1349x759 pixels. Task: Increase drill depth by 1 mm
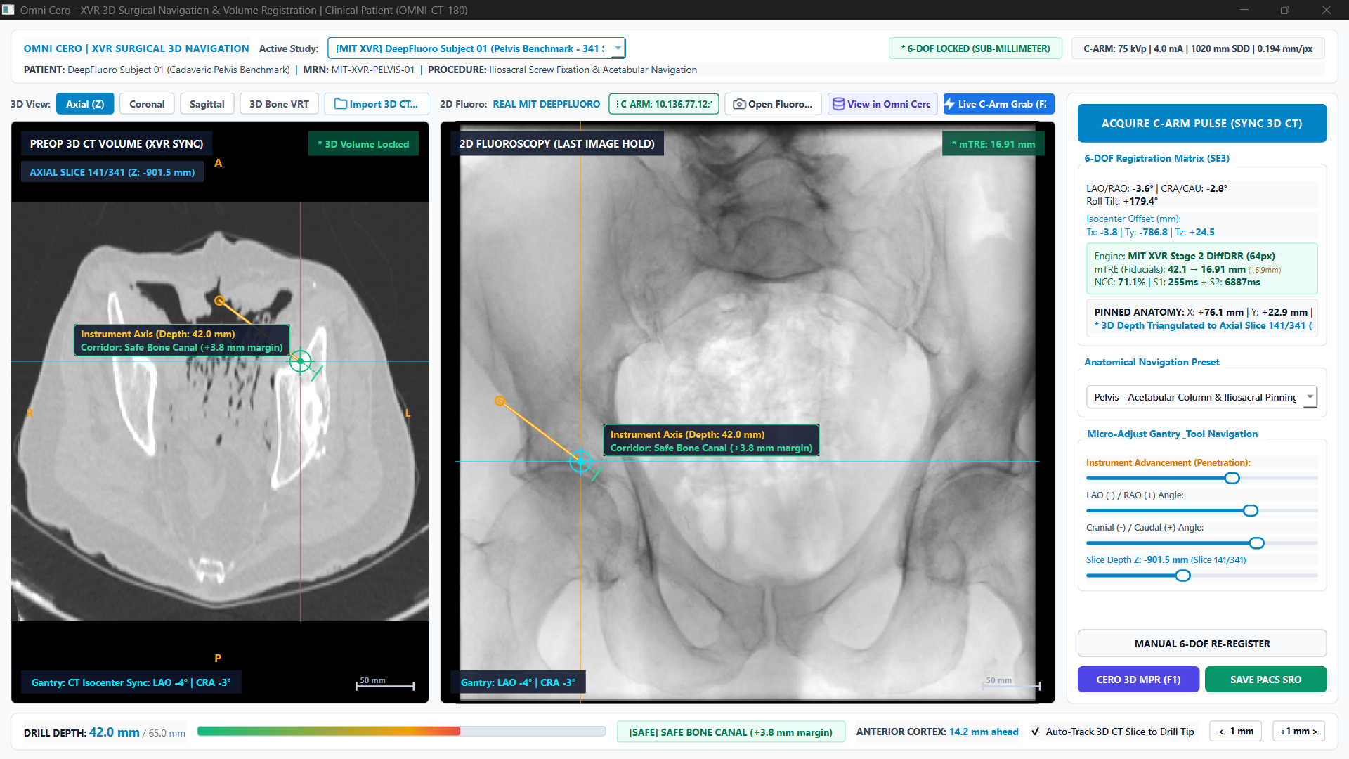coord(1298,731)
